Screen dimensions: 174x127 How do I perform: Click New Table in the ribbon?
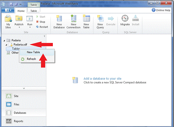[86, 22]
